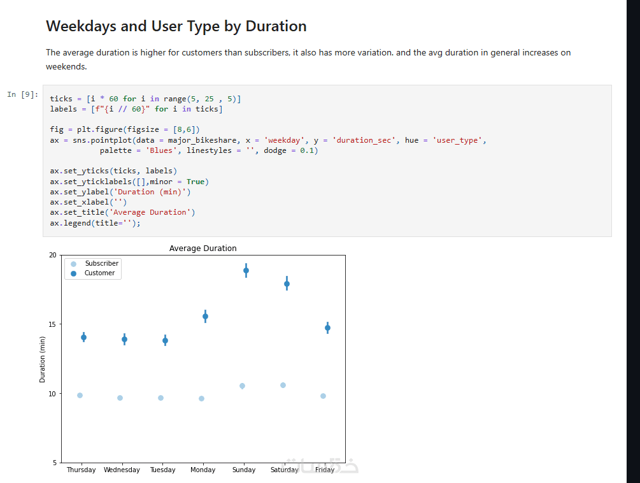
Task: Click the Customer legend marker
Action: tap(73, 273)
